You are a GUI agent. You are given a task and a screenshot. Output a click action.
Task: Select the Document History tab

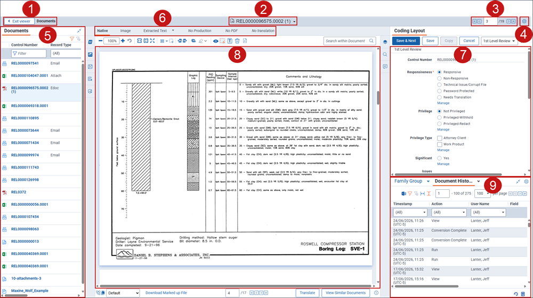tap(454, 181)
